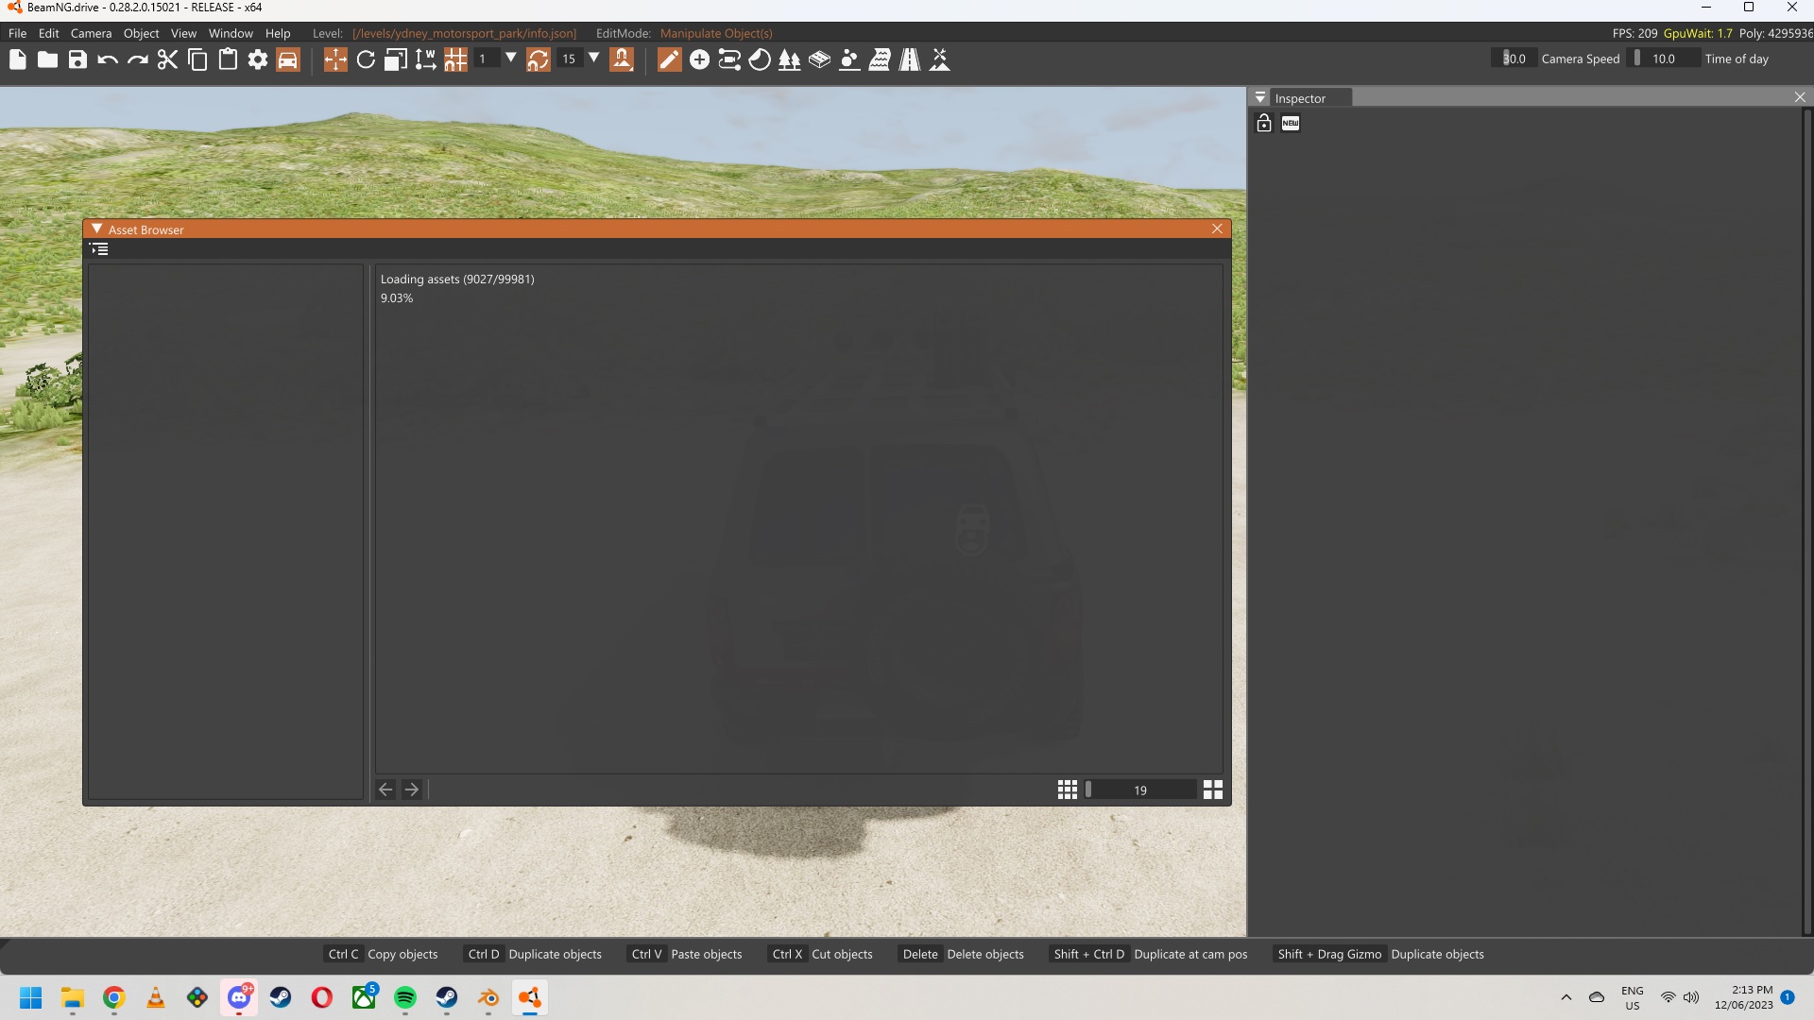
Task: Activate the object manipulate pencil tool
Action: pyautogui.click(x=669, y=59)
